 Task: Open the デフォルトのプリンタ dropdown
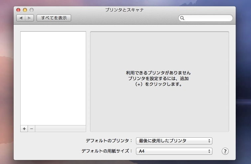point(174,141)
